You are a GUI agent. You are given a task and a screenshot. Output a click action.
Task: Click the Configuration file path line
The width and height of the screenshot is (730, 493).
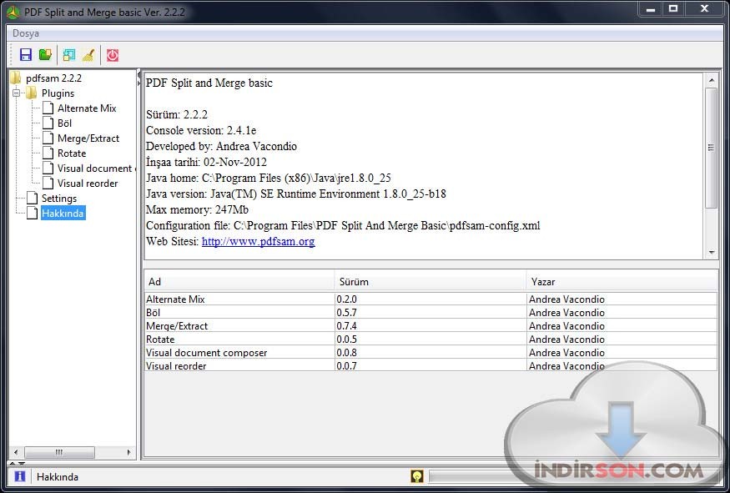(x=343, y=225)
